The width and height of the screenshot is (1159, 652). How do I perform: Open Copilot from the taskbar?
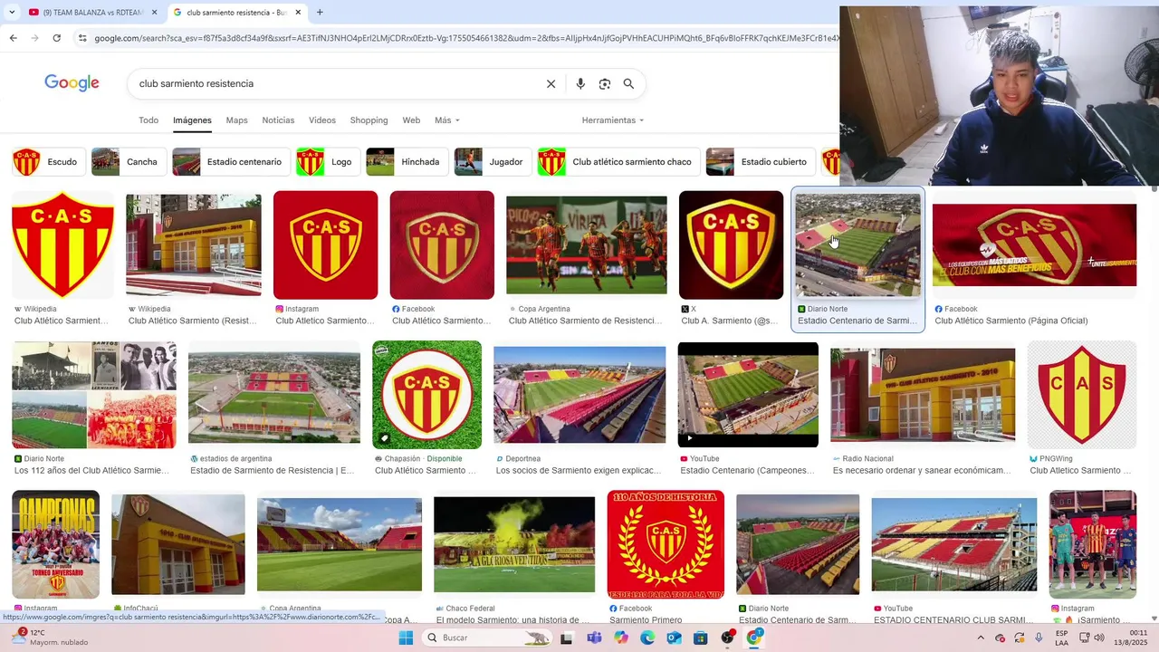(620, 638)
